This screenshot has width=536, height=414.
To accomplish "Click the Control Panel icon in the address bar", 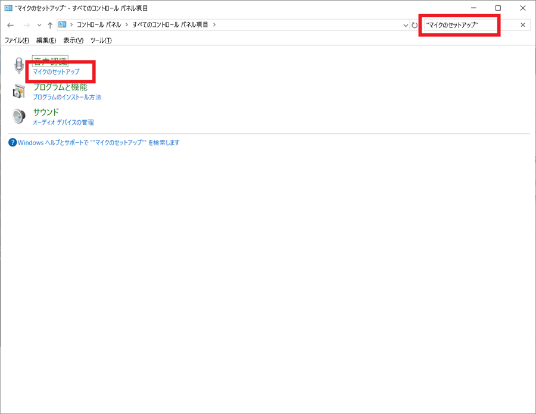I will tap(63, 25).
